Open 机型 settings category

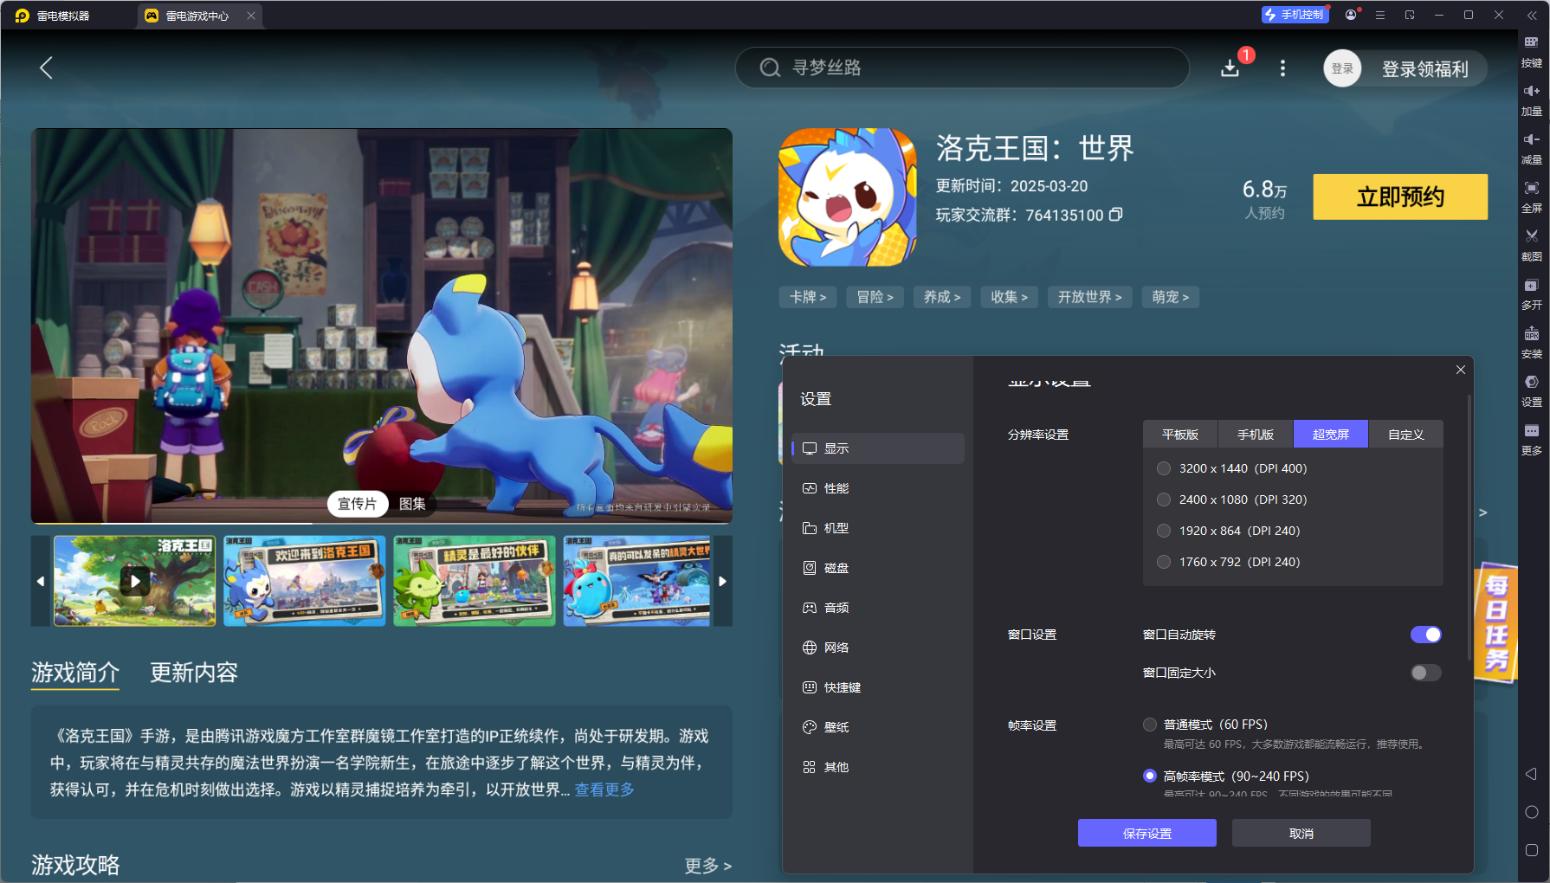(x=877, y=528)
